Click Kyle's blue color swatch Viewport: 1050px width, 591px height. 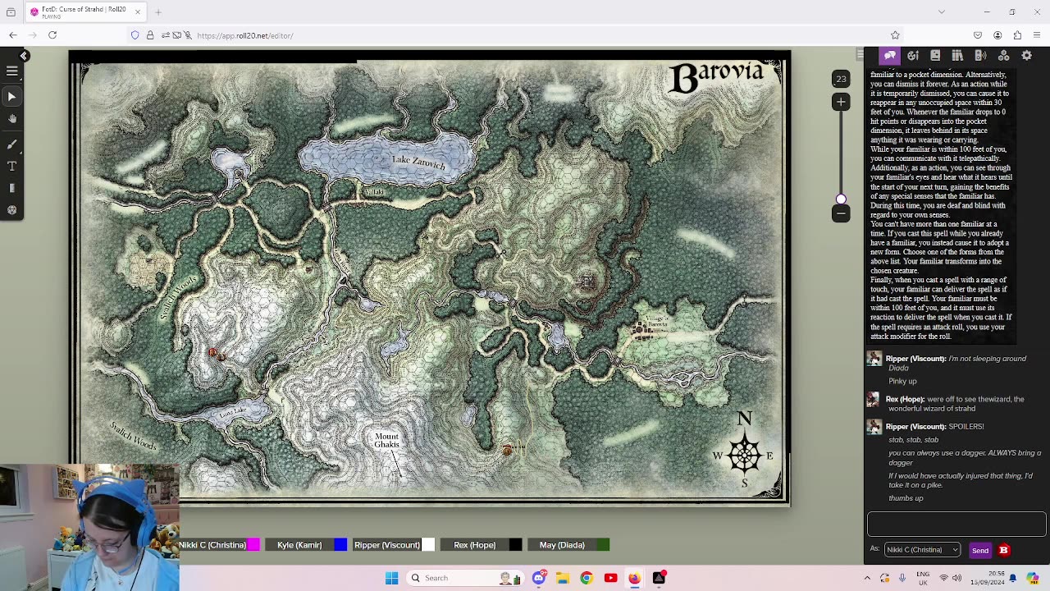tap(340, 545)
